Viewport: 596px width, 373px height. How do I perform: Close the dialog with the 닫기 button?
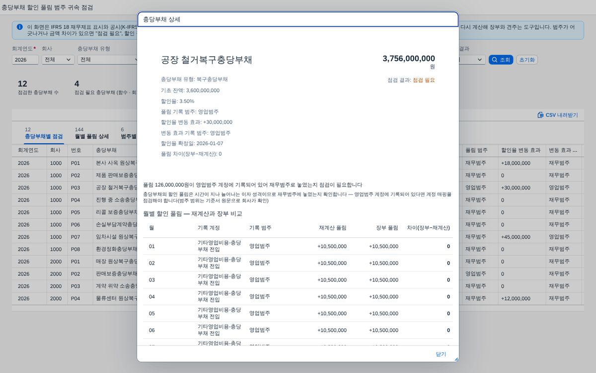[x=441, y=354]
